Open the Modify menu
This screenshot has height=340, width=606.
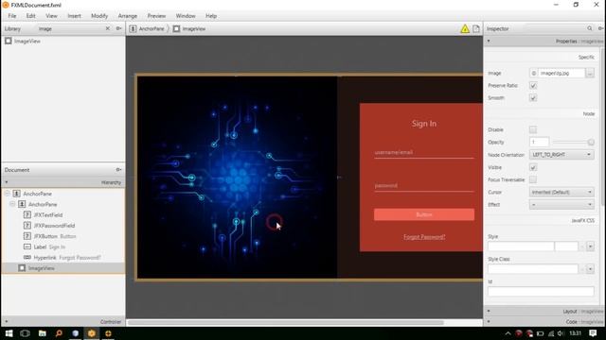coord(99,16)
